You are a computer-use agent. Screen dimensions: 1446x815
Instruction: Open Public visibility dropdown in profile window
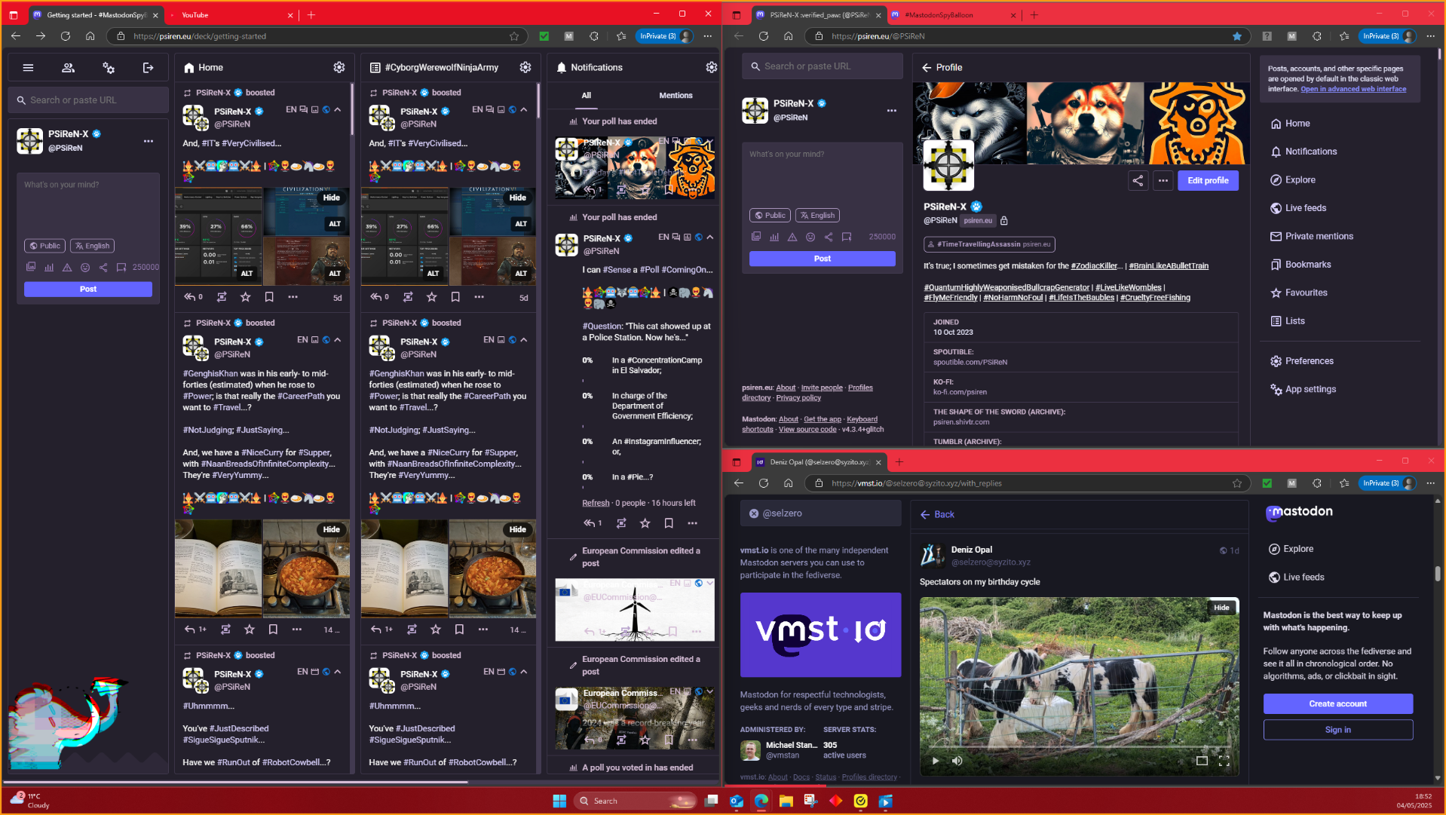click(770, 216)
